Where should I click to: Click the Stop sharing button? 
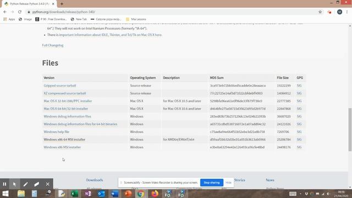point(211,183)
